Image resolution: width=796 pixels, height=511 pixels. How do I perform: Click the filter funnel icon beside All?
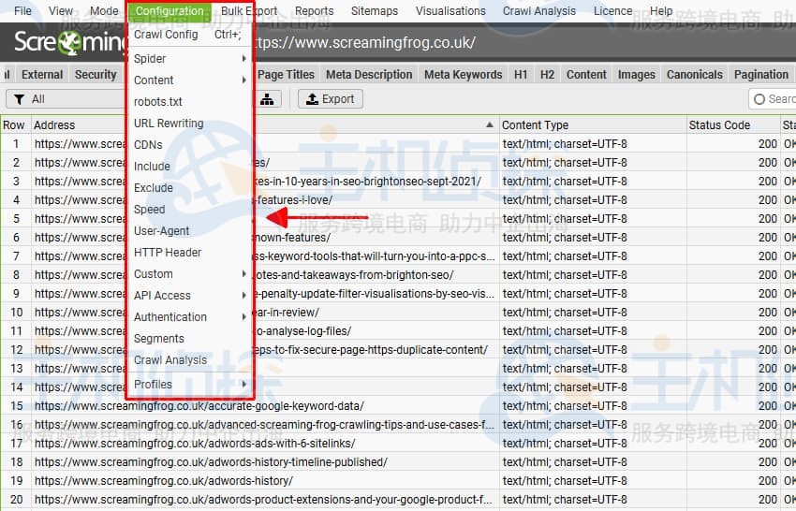click(18, 99)
